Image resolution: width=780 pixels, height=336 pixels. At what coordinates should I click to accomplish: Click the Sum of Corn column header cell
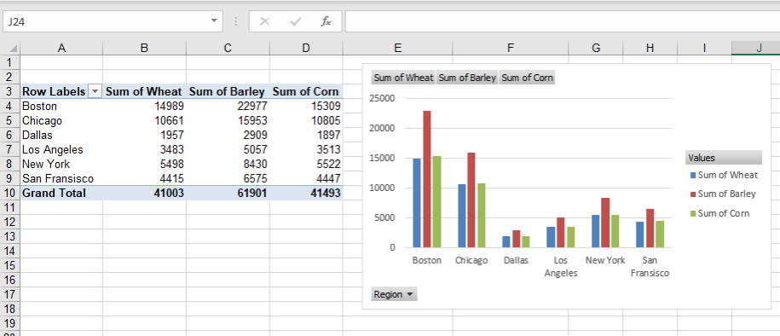(x=306, y=91)
